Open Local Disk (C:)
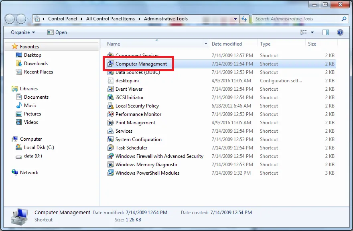Image resolution: width=353 pixels, height=231 pixels. click(39, 147)
